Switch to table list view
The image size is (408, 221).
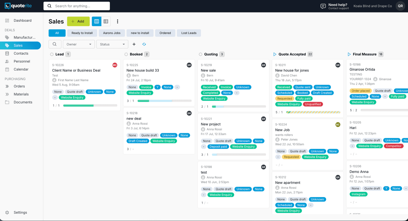point(106,21)
